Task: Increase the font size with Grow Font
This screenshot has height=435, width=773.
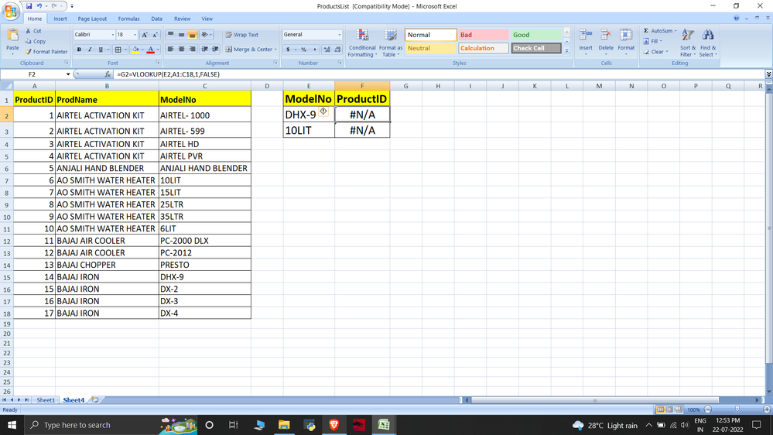Action: coord(145,35)
